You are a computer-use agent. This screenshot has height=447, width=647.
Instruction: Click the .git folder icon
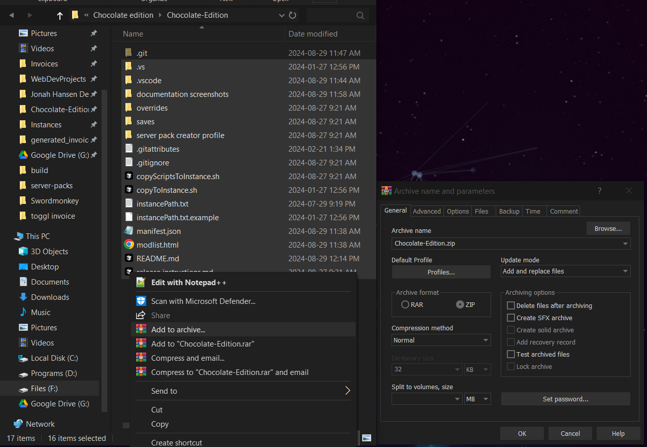click(128, 53)
